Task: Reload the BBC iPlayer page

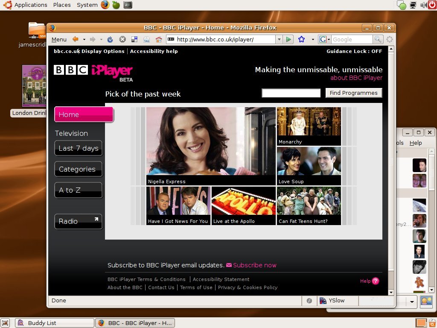Action: [x=110, y=39]
